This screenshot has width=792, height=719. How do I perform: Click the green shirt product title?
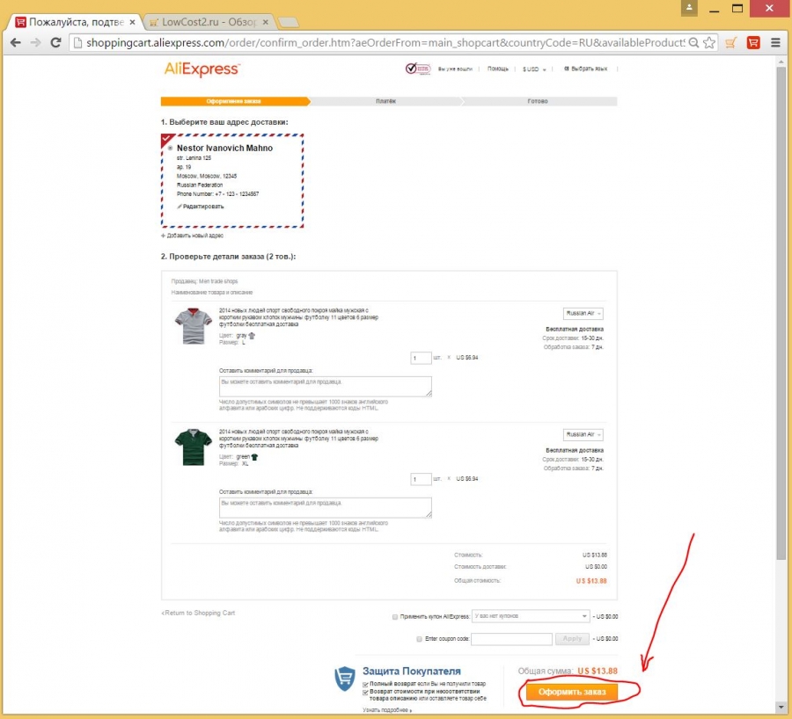pyautogui.click(x=298, y=439)
